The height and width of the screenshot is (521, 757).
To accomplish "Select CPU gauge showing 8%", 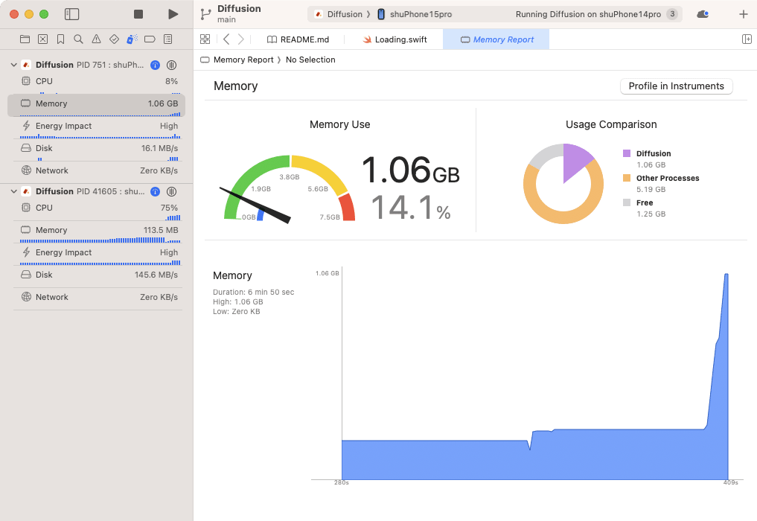I will (97, 82).
